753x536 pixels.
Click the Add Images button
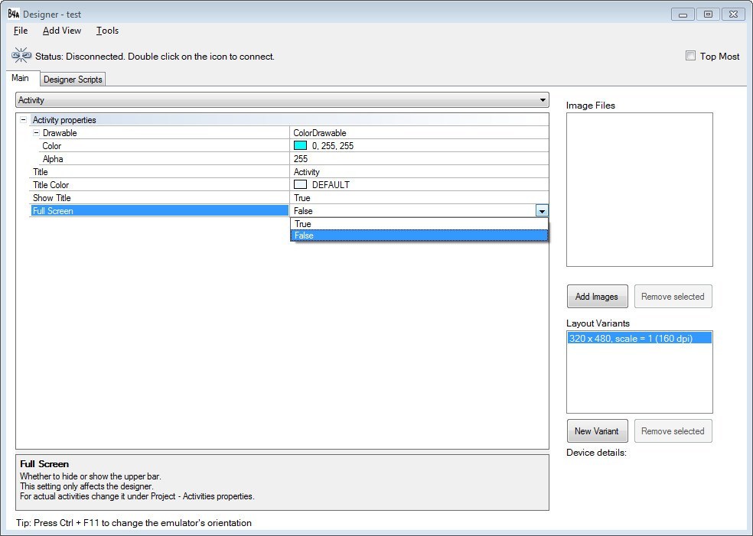(x=597, y=296)
